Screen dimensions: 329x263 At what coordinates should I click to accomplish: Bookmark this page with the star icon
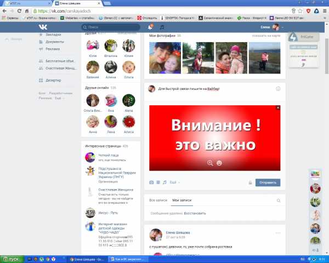pos(300,11)
